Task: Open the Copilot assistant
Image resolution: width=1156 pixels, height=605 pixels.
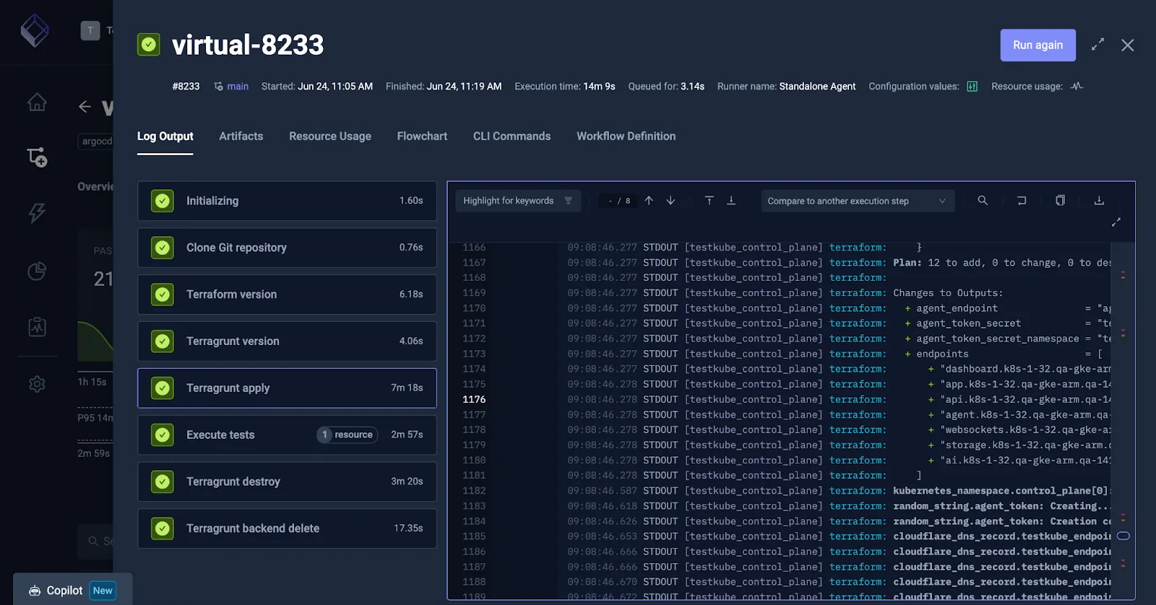Action: (x=72, y=591)
